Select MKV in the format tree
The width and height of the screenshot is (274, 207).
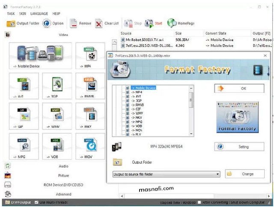coord(137,118)
